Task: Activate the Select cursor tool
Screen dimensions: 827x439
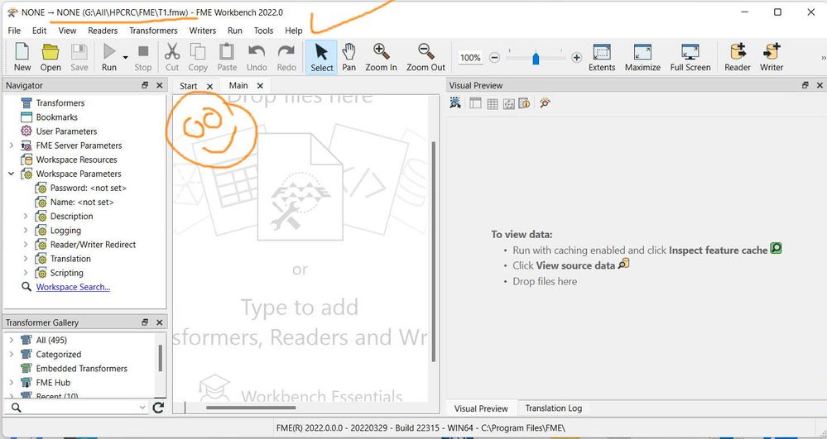Action: [x=322, y=57]
